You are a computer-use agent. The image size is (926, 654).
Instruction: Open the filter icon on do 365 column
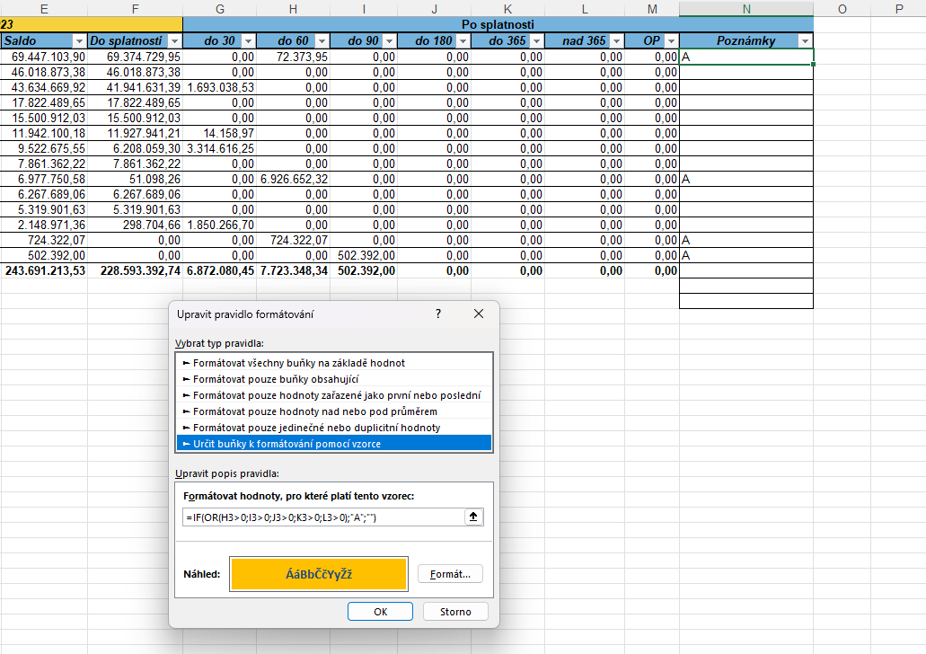coord(537,40)
